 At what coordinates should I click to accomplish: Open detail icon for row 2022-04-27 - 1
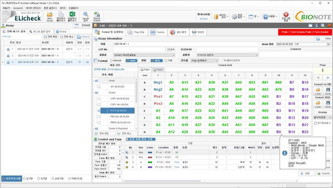point(8,56)
